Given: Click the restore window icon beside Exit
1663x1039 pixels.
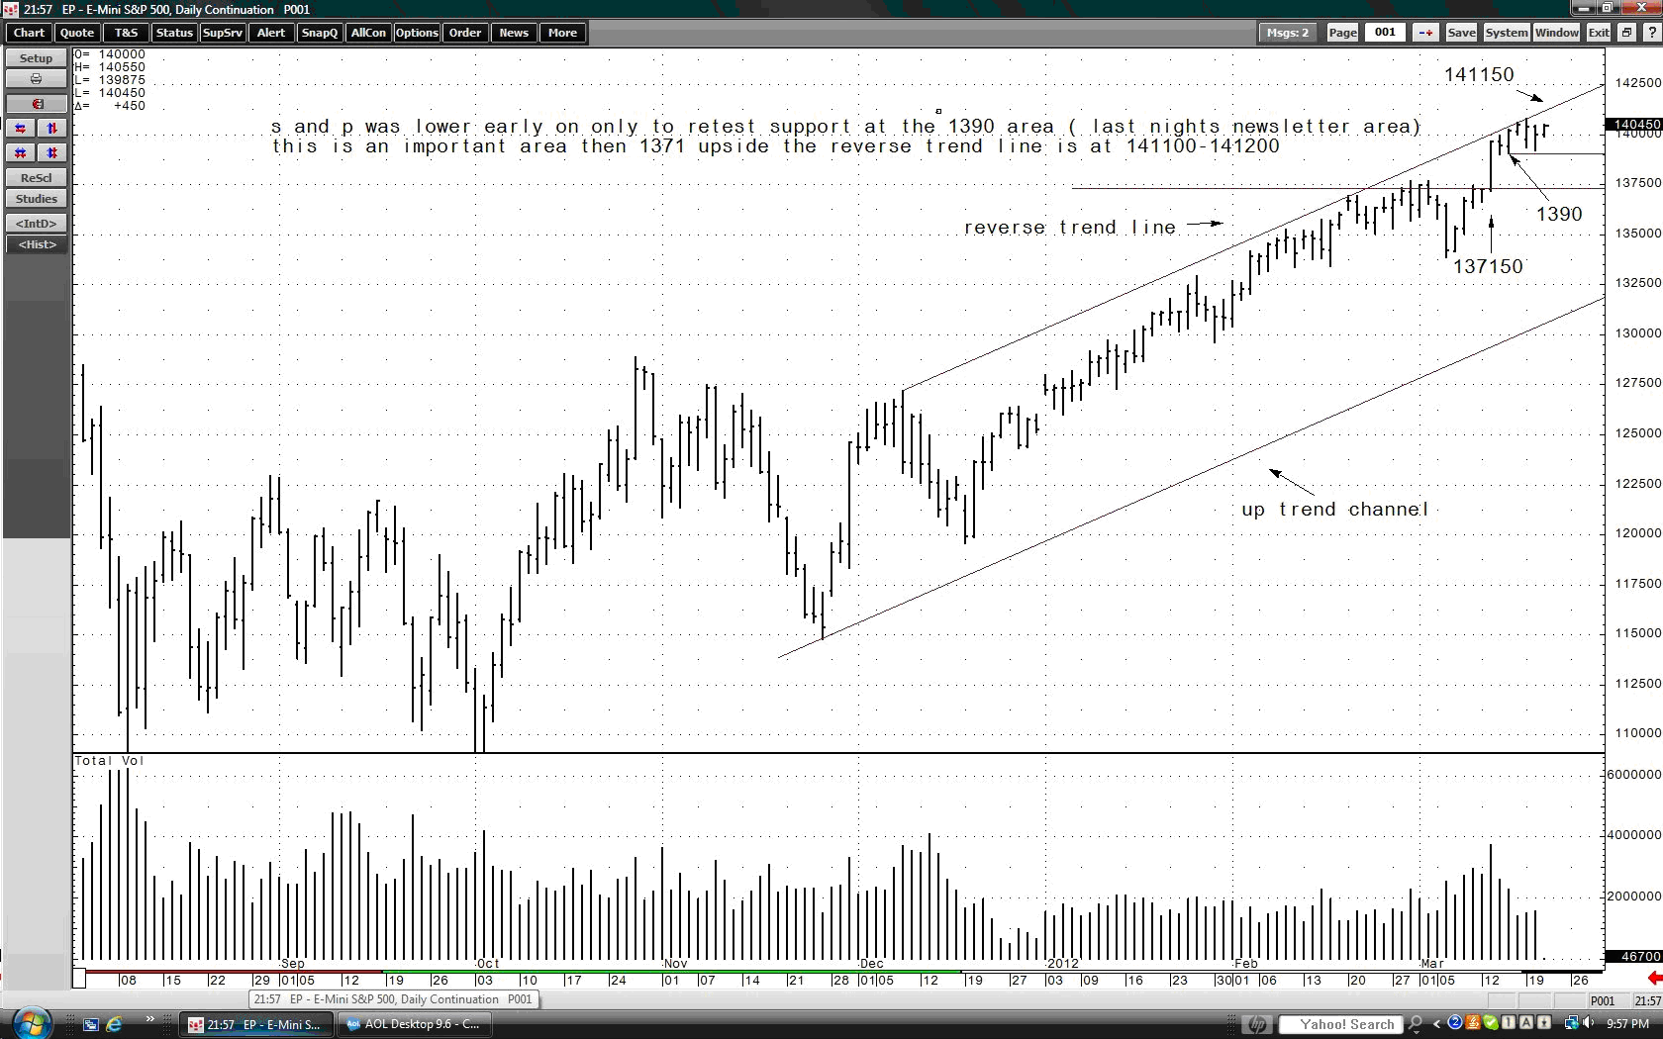Looking at the screenshot, I should pyautogui.click(x=1626, y=33).
